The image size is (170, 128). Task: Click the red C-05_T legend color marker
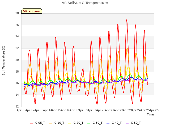31,123
